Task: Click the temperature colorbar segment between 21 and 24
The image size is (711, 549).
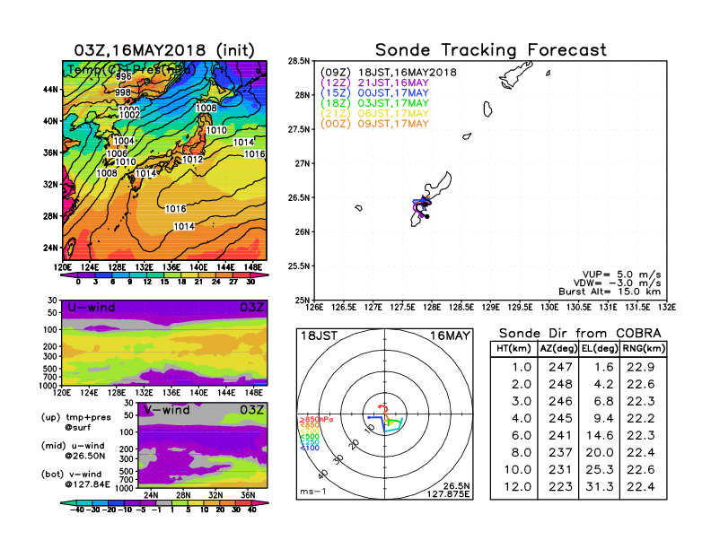Action: [207, 275]
